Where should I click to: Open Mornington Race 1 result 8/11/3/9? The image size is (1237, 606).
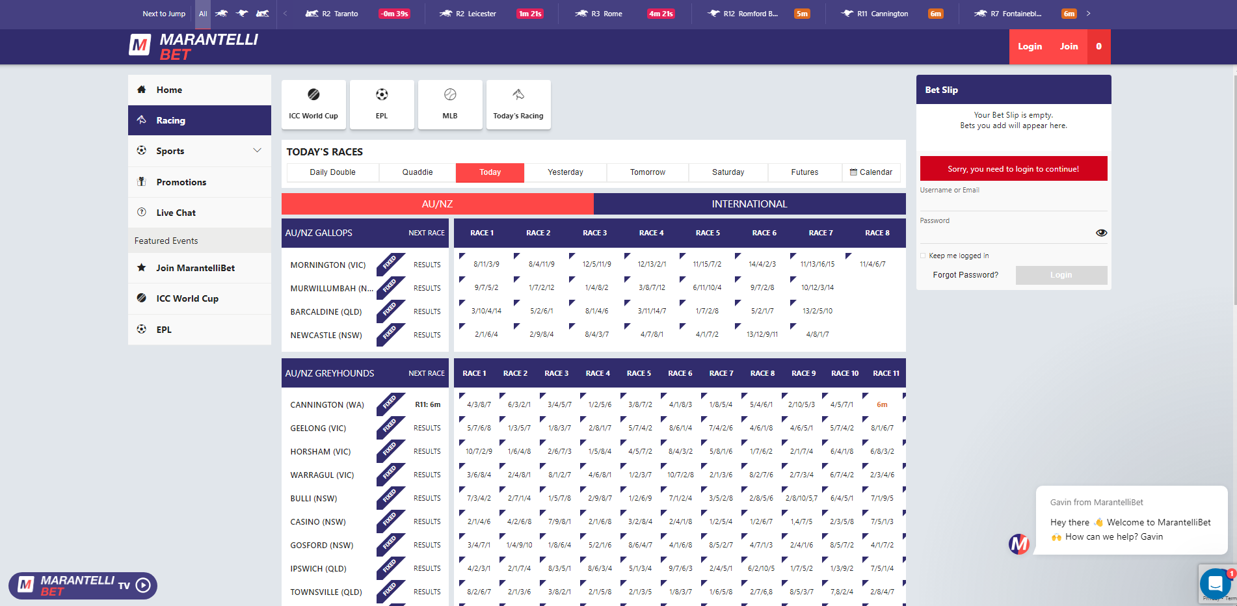coord(486,265)
